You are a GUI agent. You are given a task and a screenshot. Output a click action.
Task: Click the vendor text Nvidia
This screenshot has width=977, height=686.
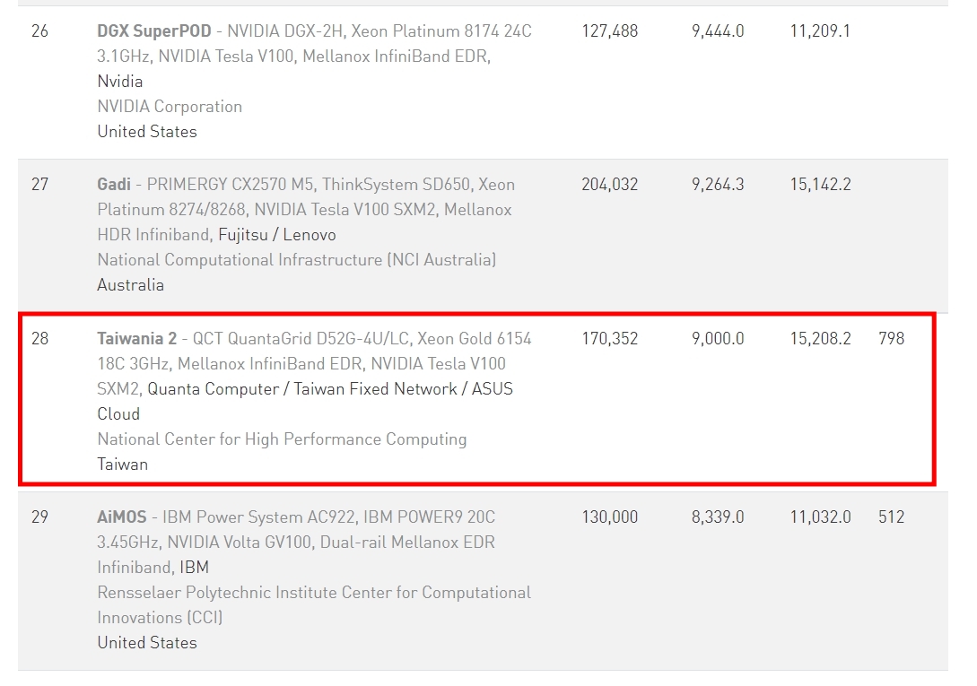[119, 82]
